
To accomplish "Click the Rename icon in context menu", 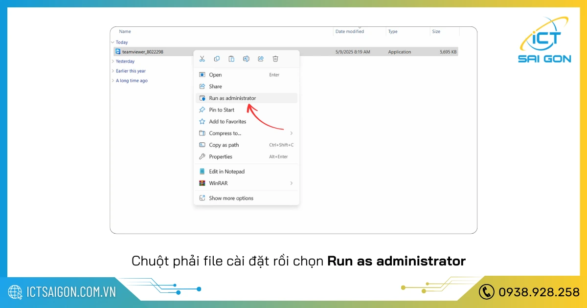I will coord(246,59).
